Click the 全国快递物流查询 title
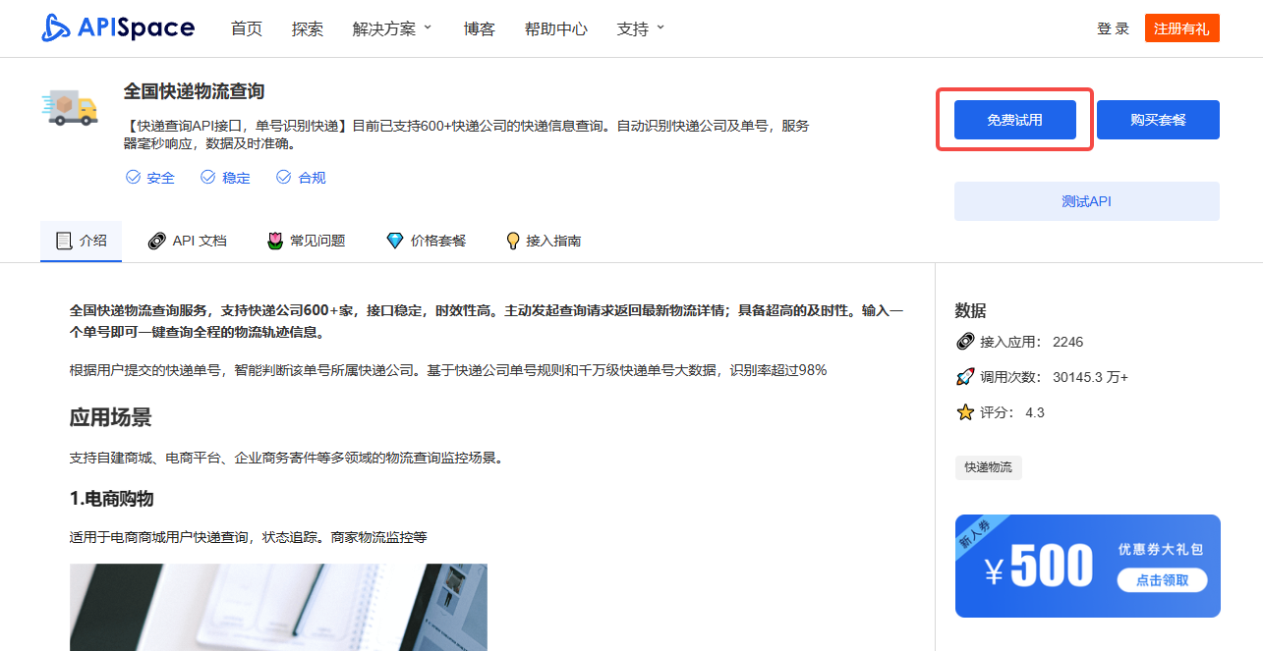This screenshot has width=1263, height=651. [194, 91]
